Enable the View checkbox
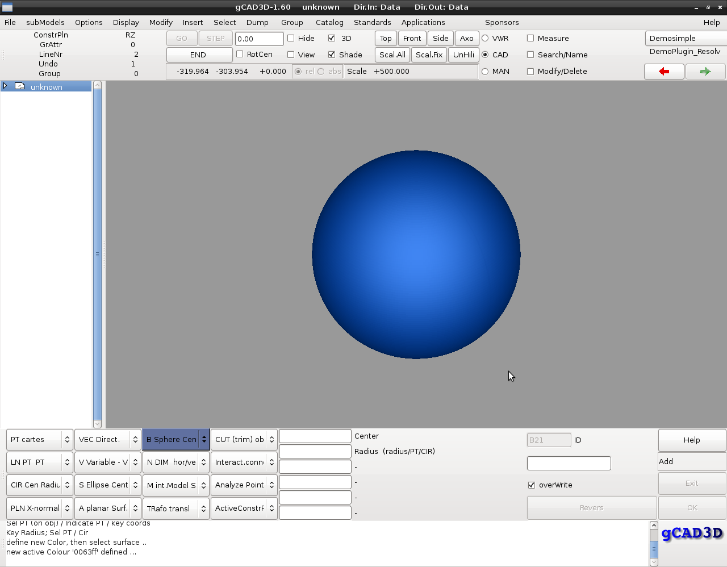The width and height of the screenshot is (727, 567). [291, 55]
